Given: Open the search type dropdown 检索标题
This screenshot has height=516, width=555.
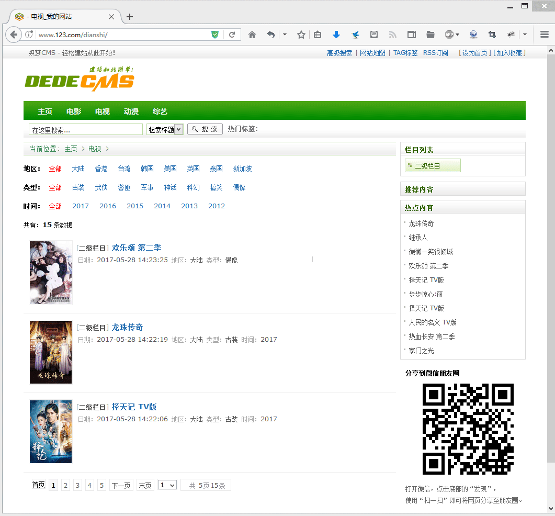Looking at the screenshot, I should pos(165,130).
